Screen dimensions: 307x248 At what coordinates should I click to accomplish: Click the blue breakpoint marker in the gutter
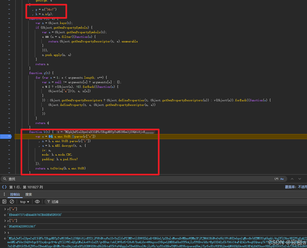click(x=6, y=136)
